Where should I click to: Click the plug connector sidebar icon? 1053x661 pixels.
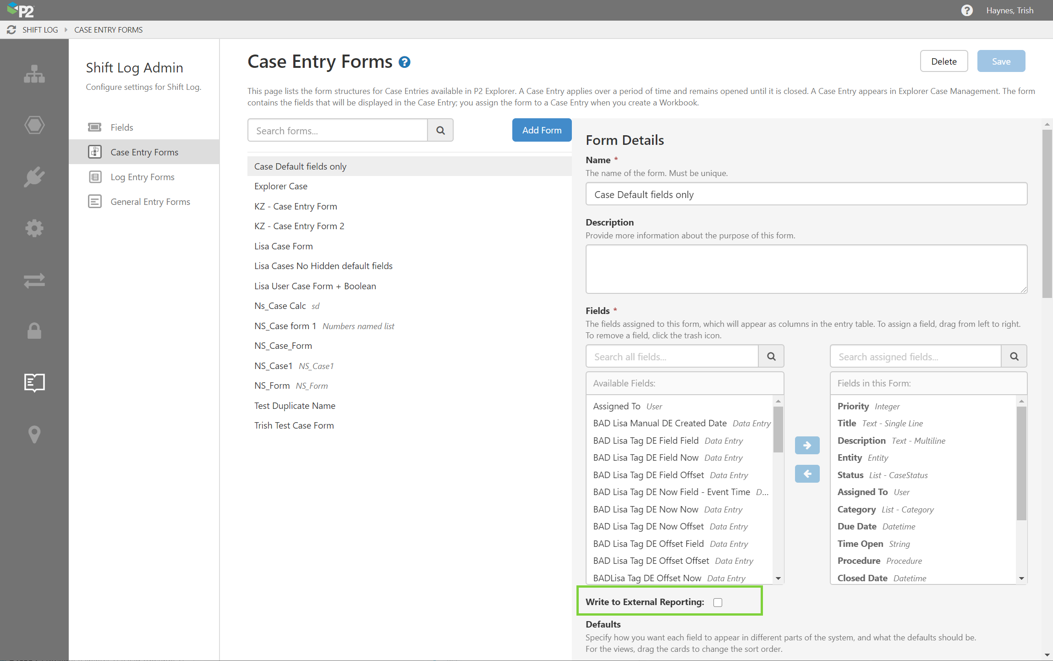pos(34,177)
